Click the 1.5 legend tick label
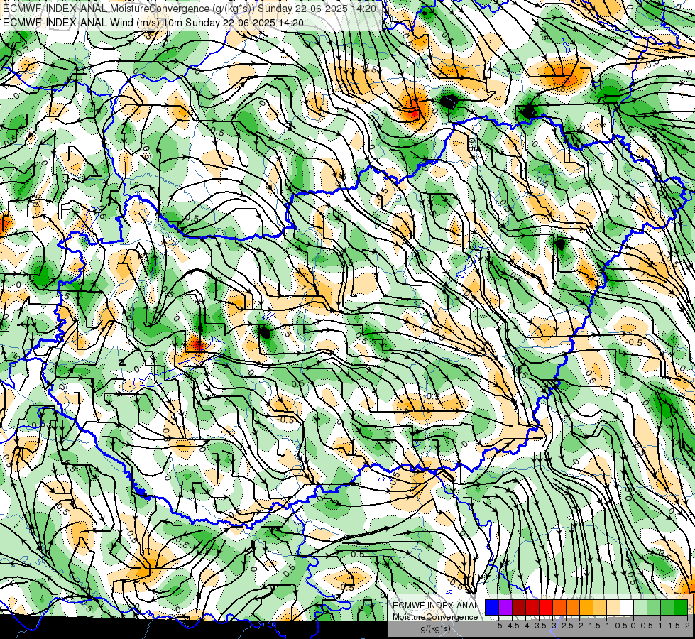The height and width of the screenshot is (639, 695). [x=674, y=626]
